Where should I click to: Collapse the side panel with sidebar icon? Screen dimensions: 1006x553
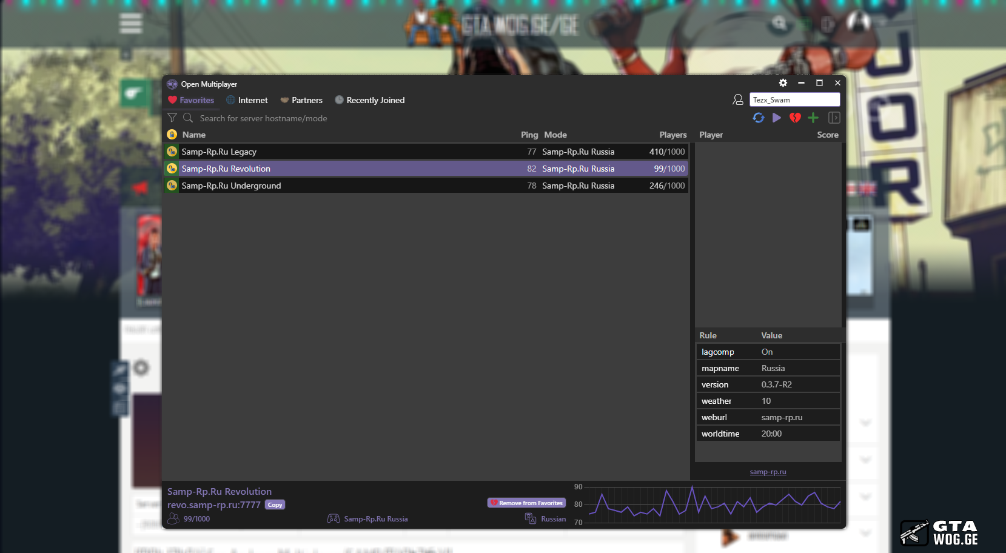coord(834,118)
